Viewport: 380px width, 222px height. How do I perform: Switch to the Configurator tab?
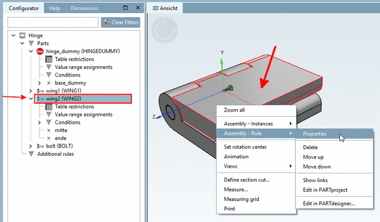click(x=24, y=8)
